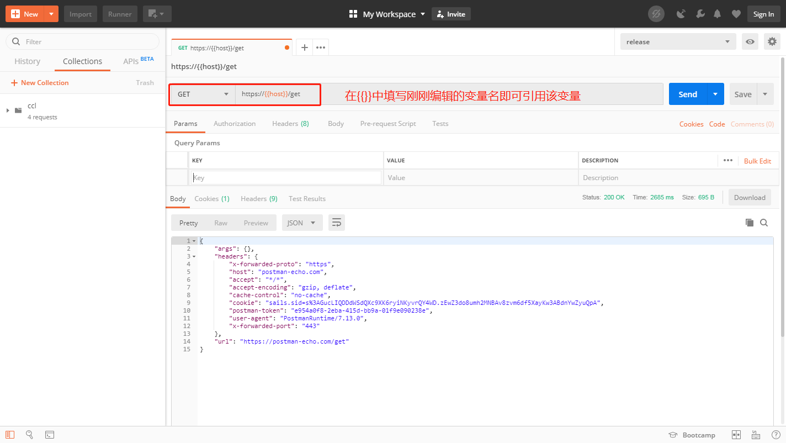Screen dimensions: 786x443
Task: Open the New button dropdown arrow
Action: 51,14
